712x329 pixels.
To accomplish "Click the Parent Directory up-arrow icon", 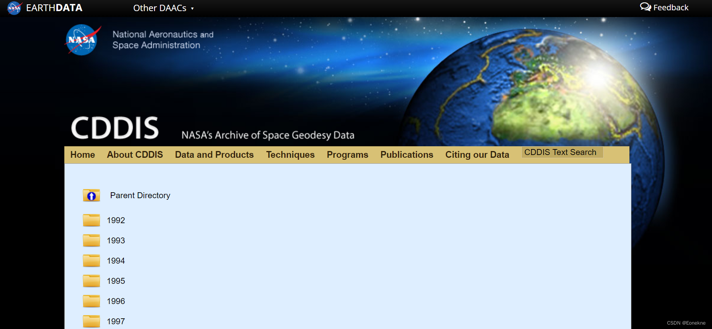I will (91, 195).
